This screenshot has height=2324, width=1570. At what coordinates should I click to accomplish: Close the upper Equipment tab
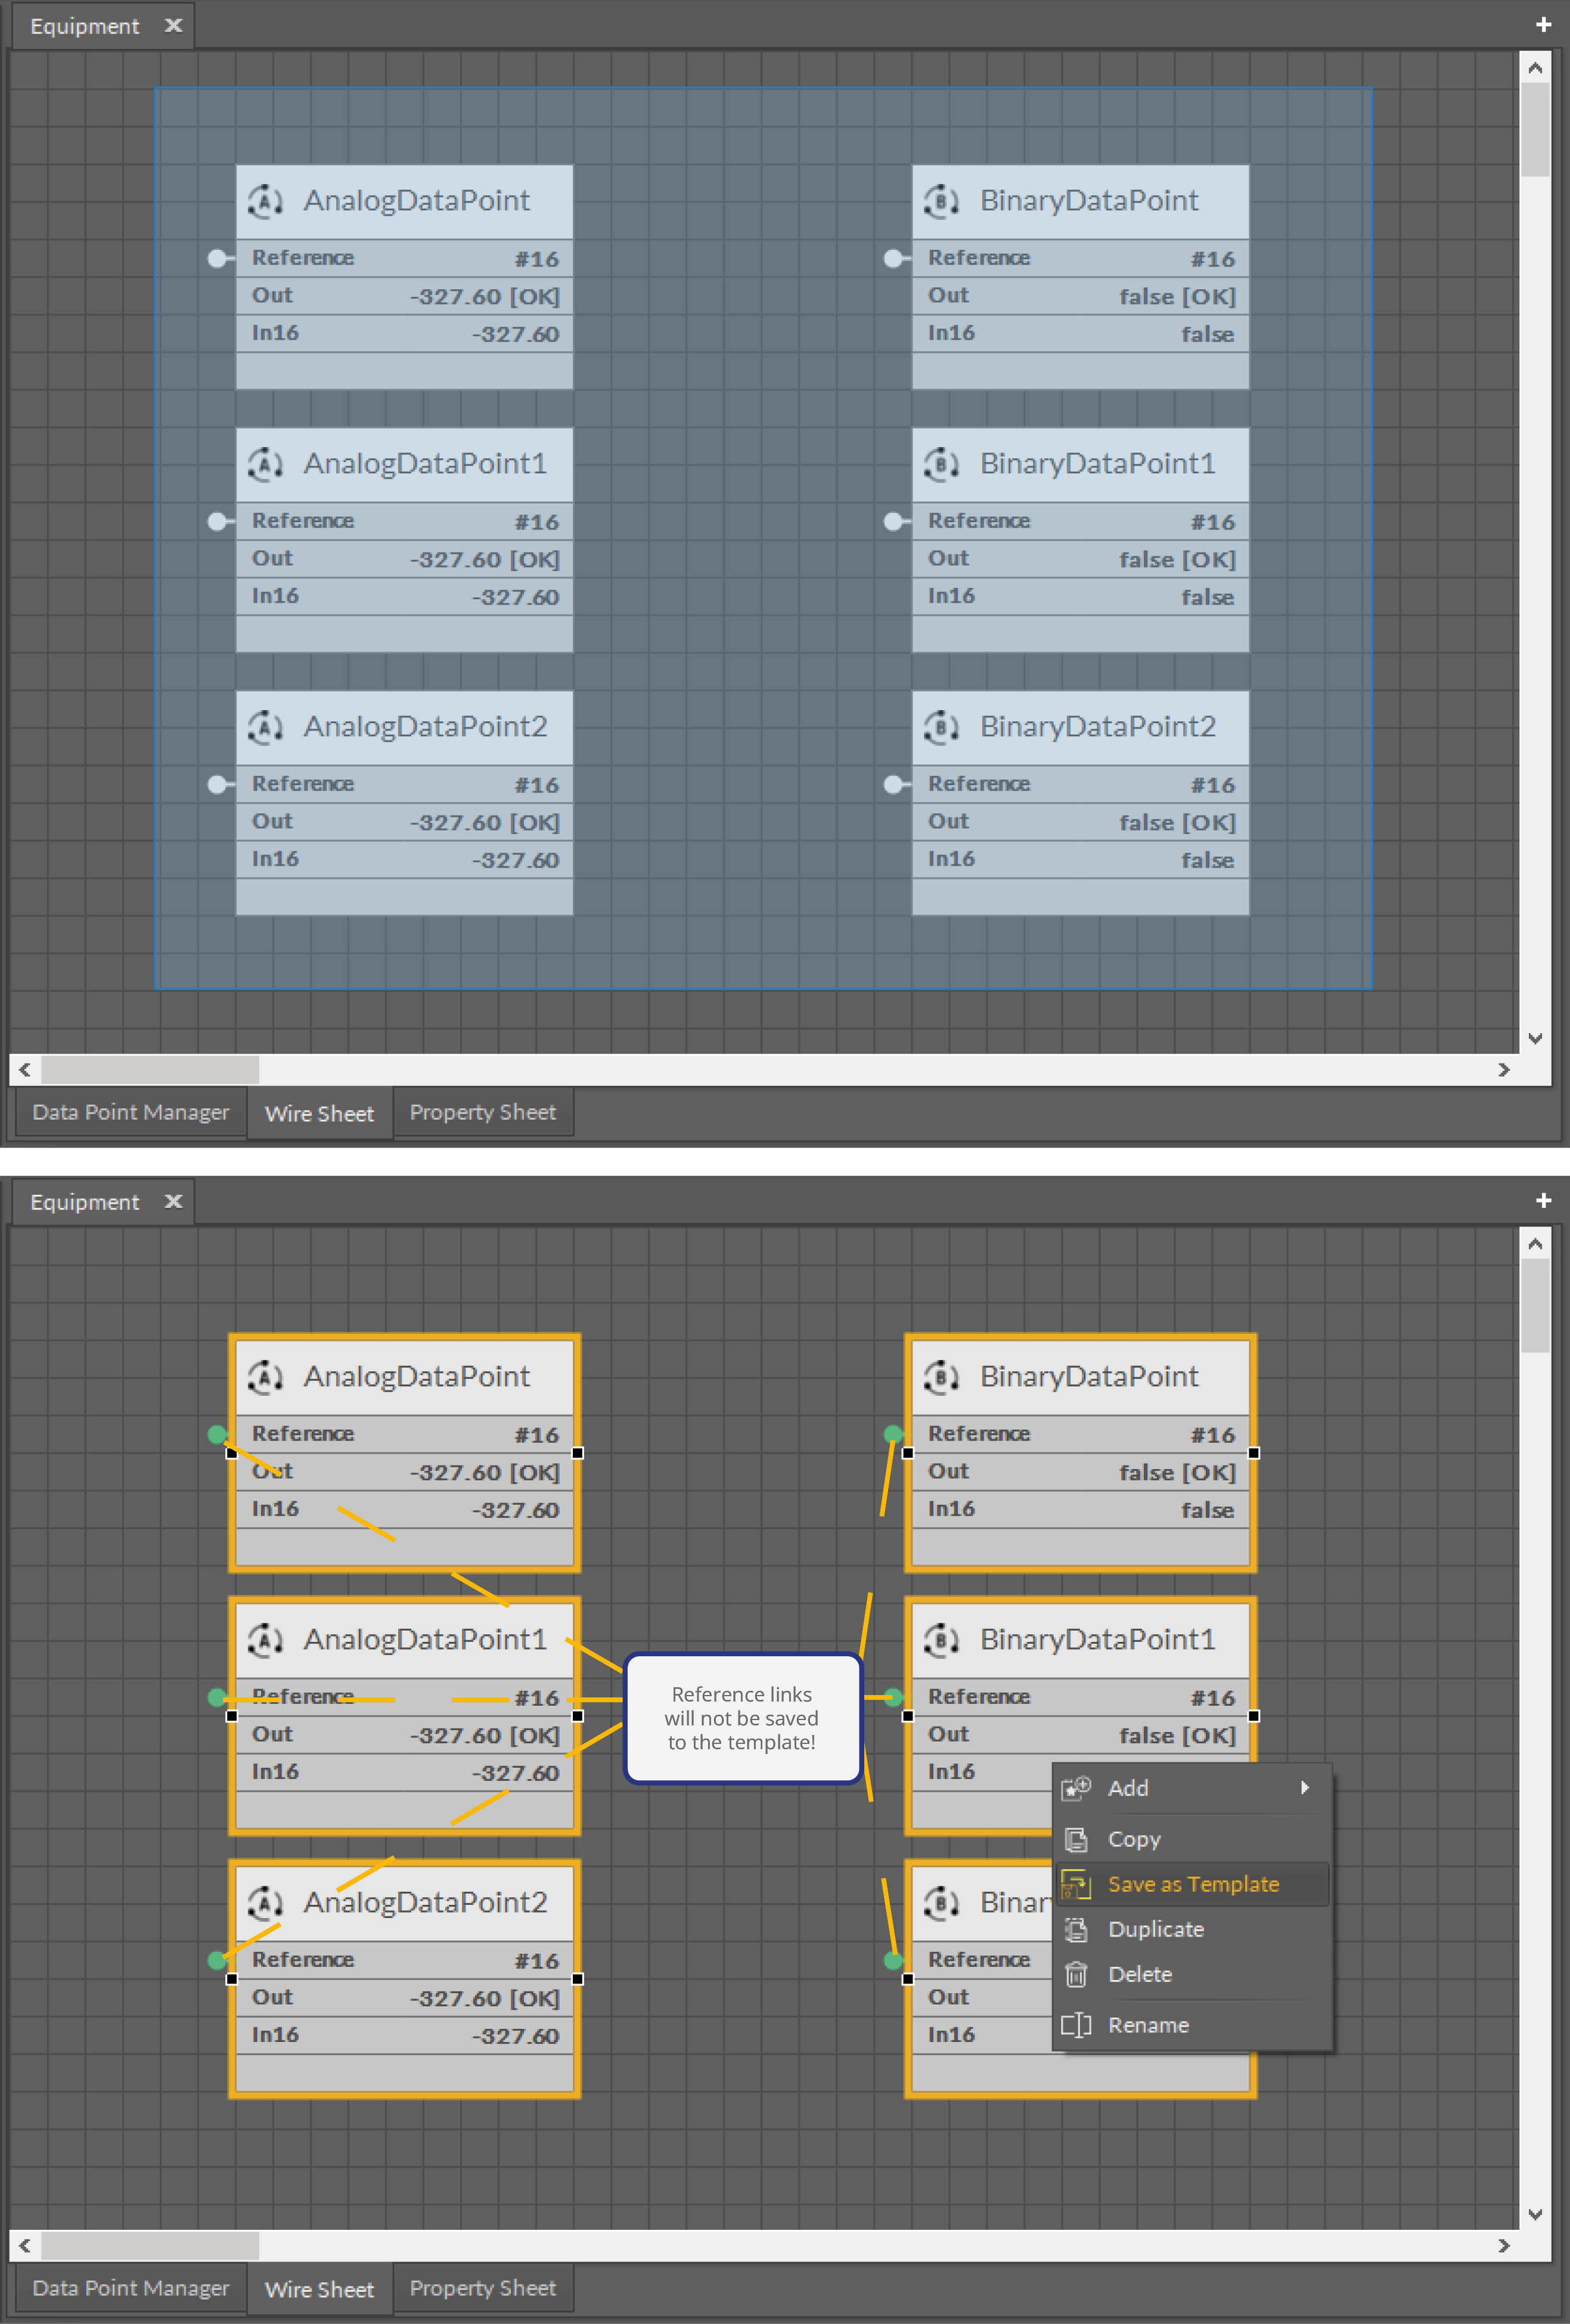(173, 25)
